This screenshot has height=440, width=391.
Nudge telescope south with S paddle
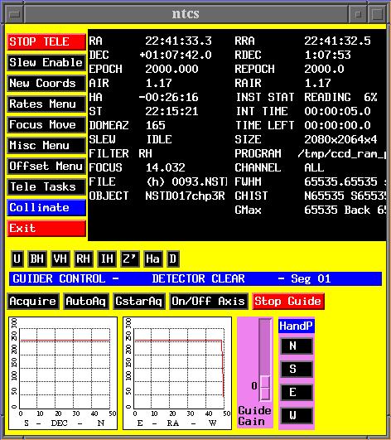pos(297,369)
